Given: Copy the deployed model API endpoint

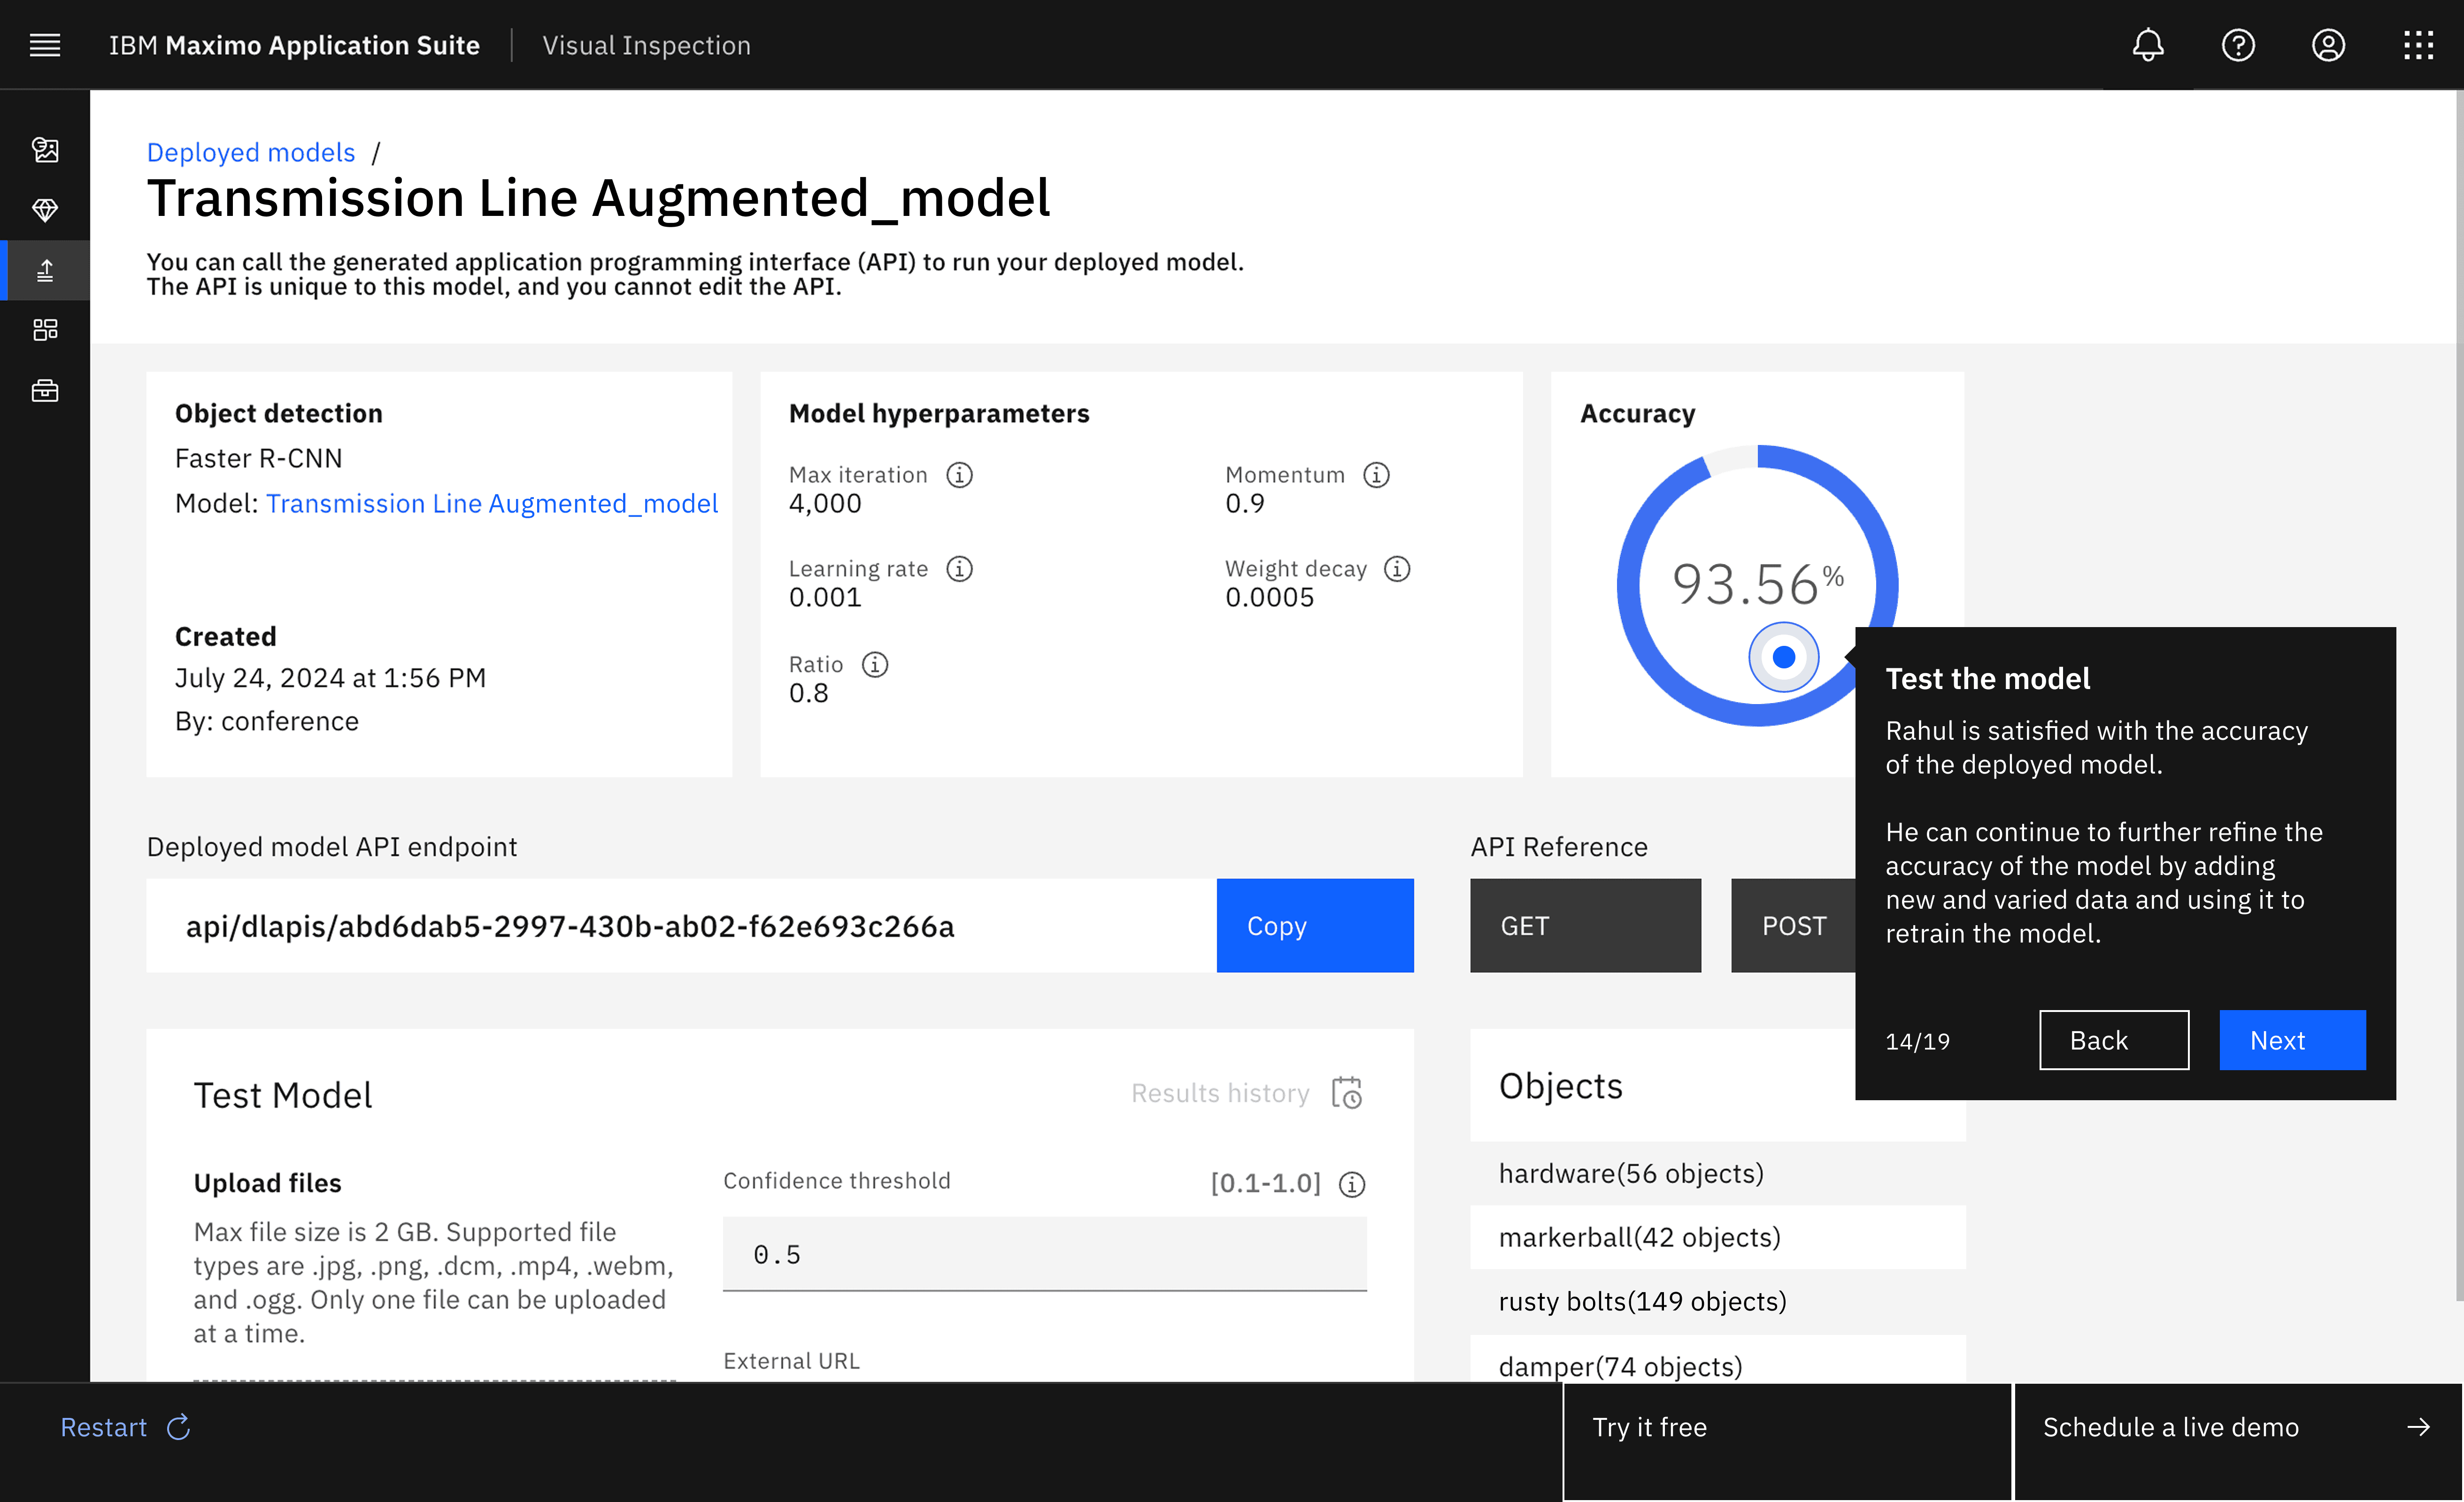Looking at the screenshot, I should [x=1314, y=925].
